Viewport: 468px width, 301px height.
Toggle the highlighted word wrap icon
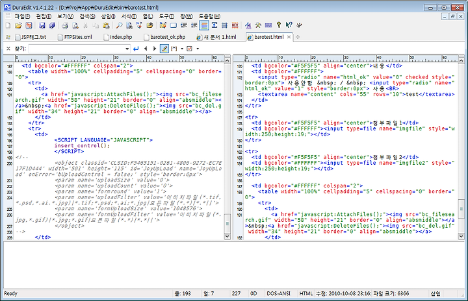[x=204, y=25]
